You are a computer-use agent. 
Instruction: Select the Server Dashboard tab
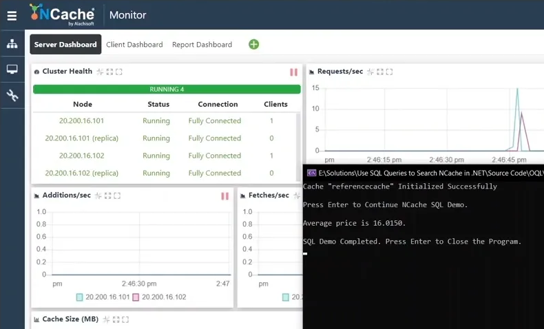tap(65, 44)
